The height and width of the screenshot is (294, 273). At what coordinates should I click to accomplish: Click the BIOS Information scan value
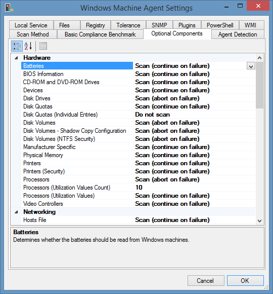pyautogui.click(x=172, y=74)
